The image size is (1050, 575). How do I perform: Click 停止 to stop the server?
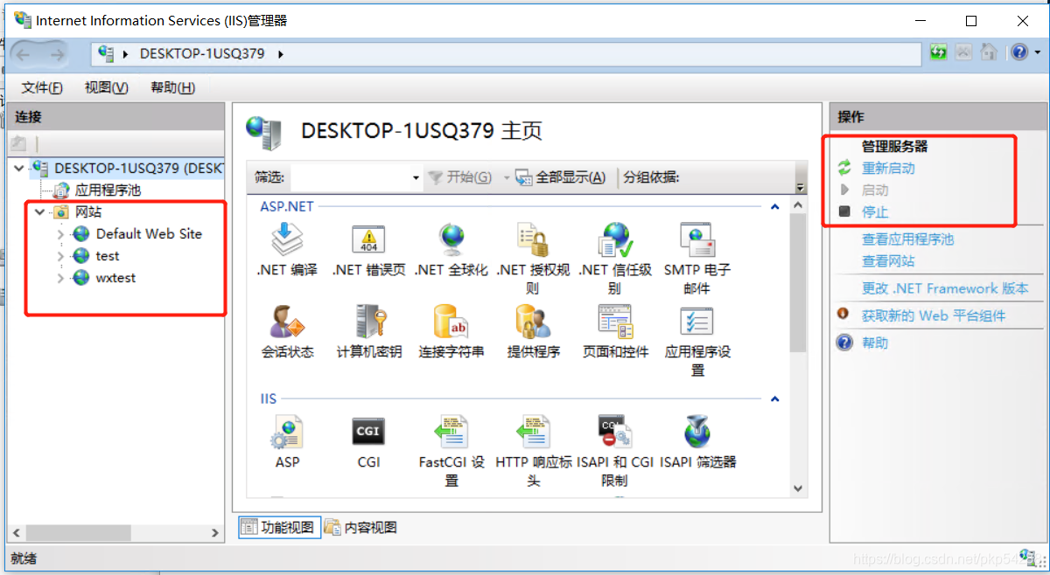pyautogui.click(x=875, y=211)
